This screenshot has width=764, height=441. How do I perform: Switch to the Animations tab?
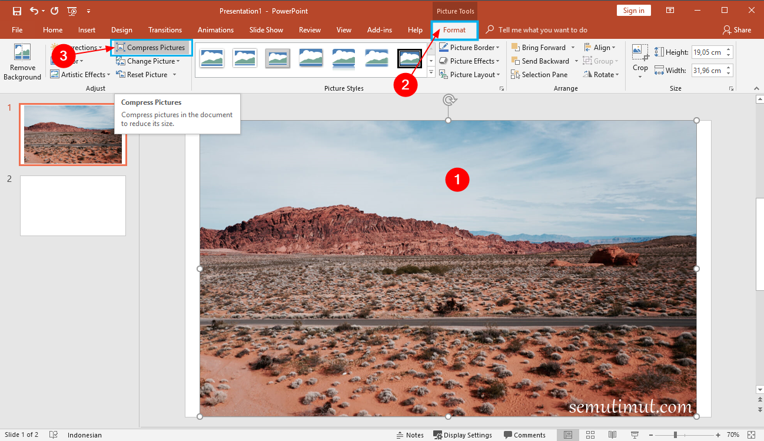click(x=215, y=30)
